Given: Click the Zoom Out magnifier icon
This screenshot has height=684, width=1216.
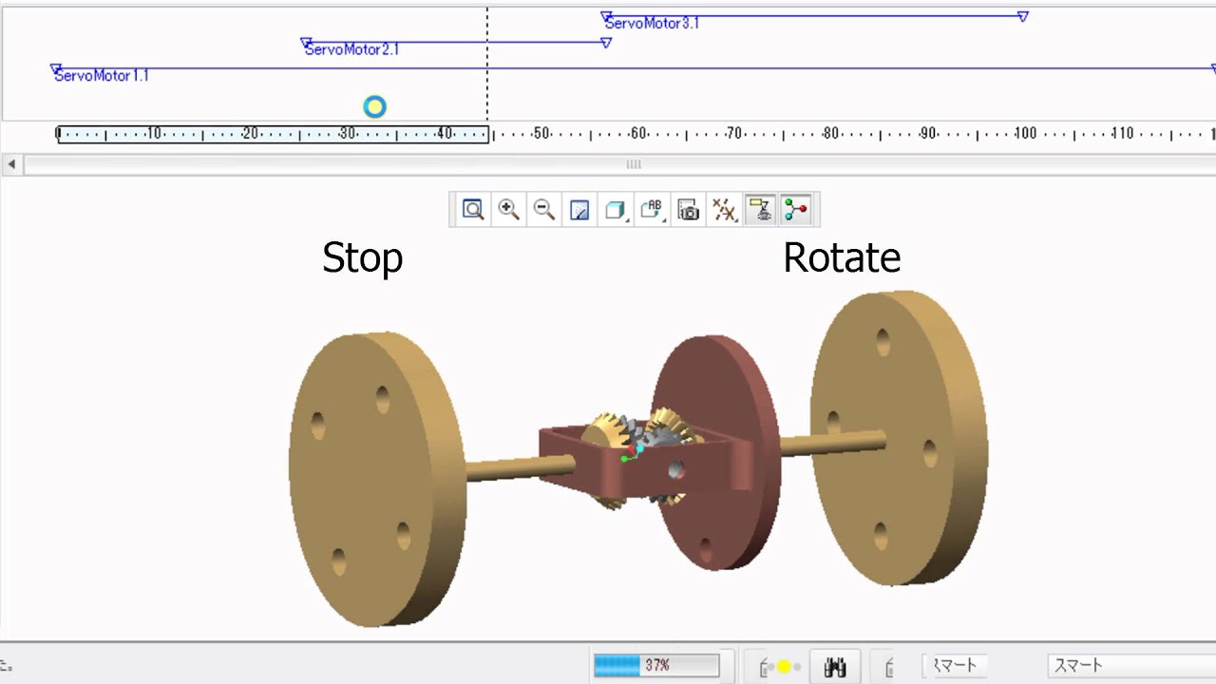Looking at the screenshot, I should [544, 210].
